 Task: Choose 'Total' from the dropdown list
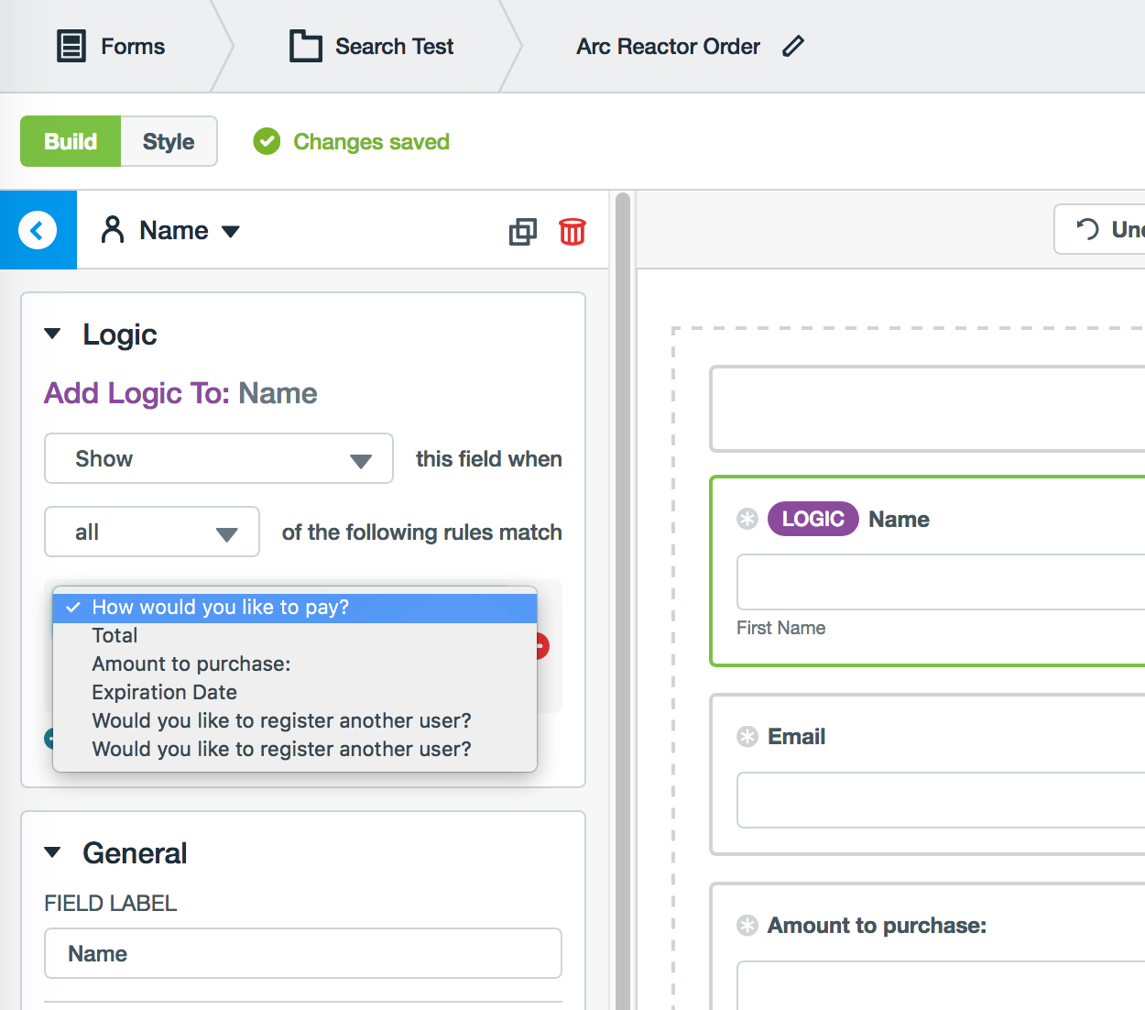coord(114,635)
